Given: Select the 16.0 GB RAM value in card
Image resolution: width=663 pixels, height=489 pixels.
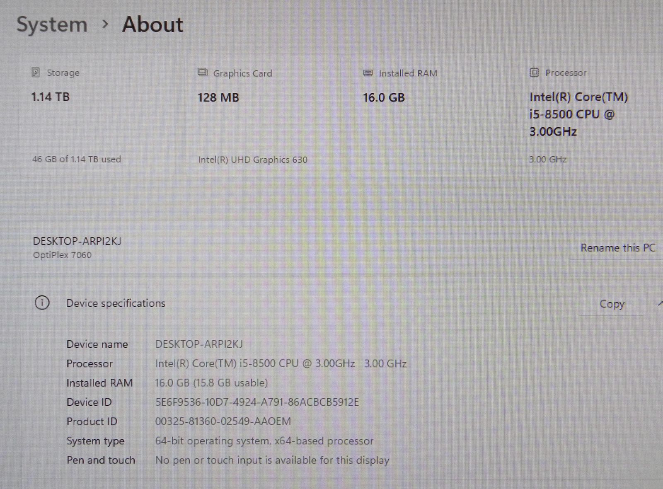Looking at the screenshot, I should (384, 98).
